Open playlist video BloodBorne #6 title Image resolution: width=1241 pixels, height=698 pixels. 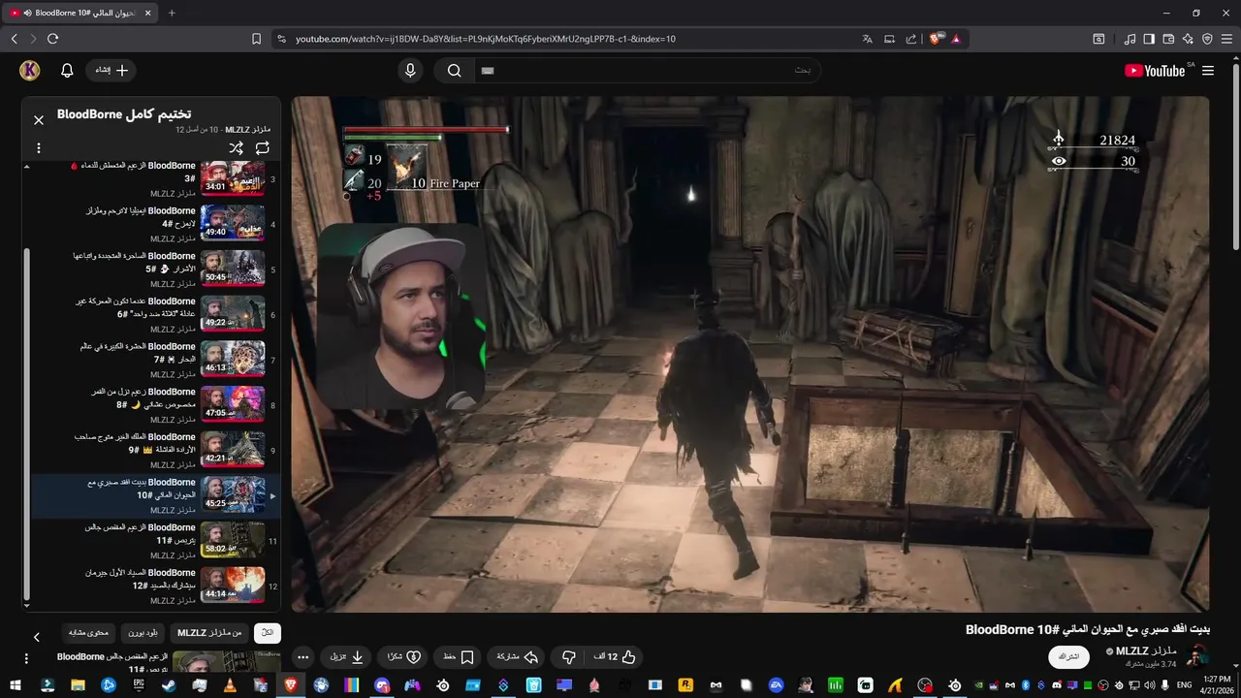point(136,307)
